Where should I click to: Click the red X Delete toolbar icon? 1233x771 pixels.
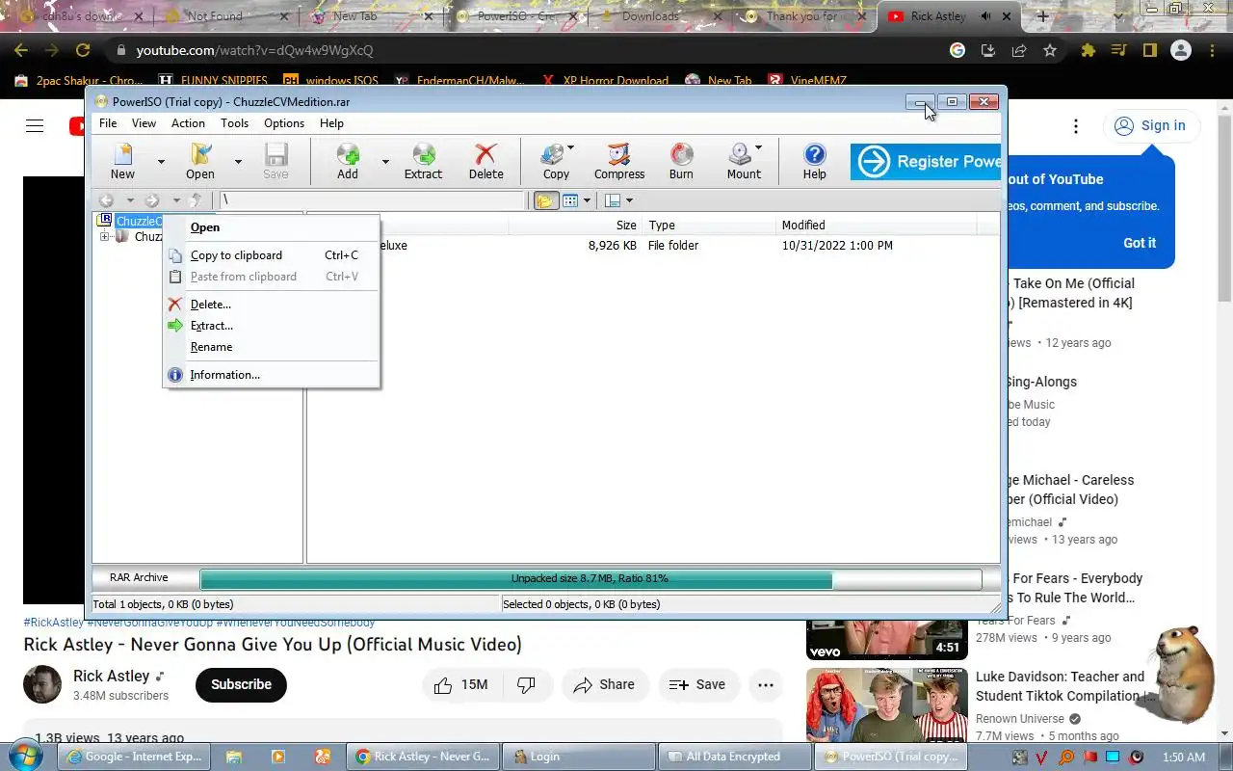click(x=485, y=161)
